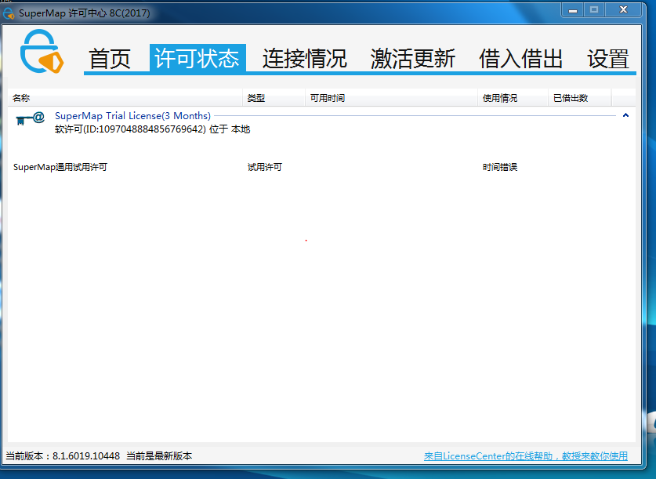Open the 设置 tab
The image size is (656, 479).
point(608,58)
